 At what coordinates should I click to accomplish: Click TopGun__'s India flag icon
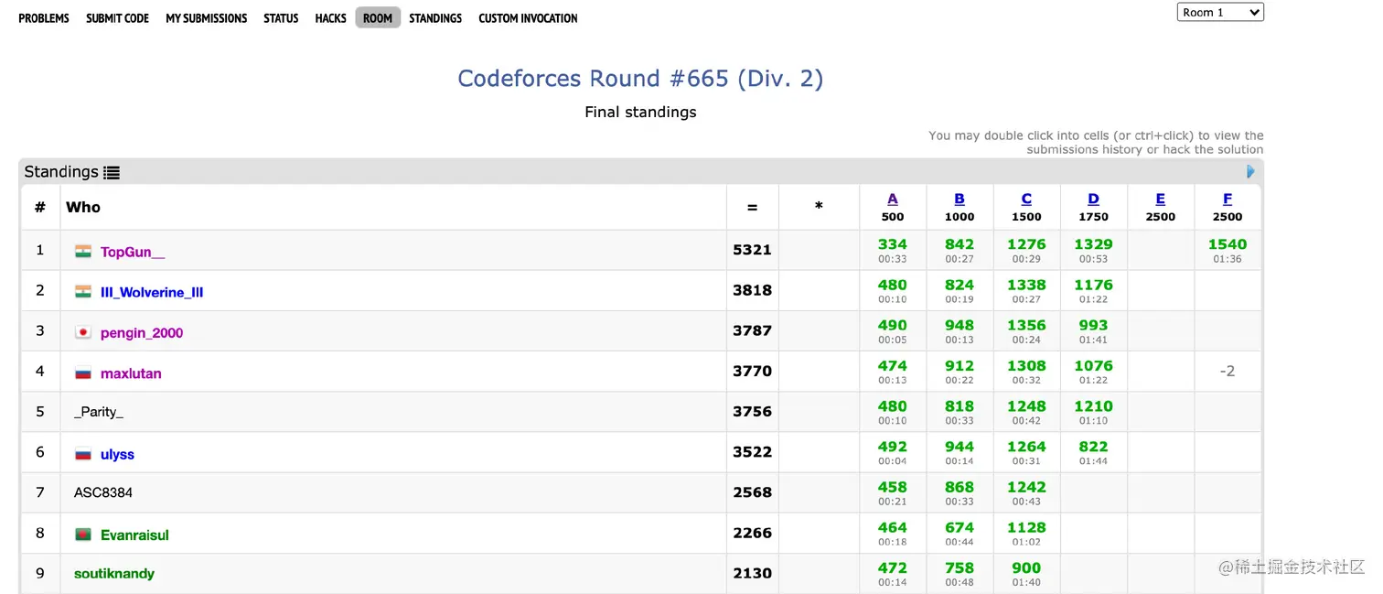coord(83,252)
